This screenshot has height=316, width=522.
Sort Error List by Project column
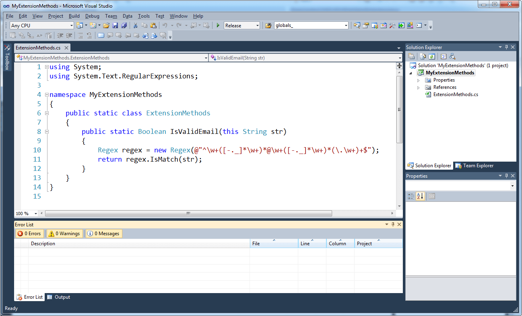coord(378,244)
